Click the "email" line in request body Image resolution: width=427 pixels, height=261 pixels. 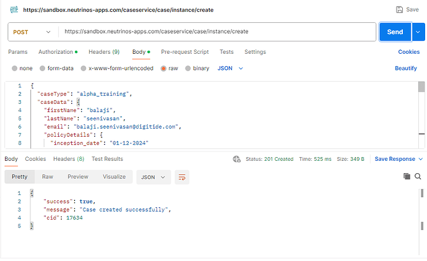pos(113,127)
